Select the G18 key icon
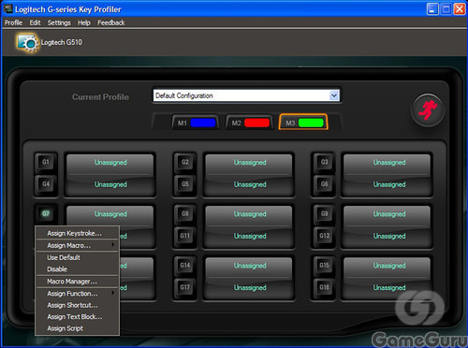This screenshot has height=348, width=468. tap(324, 287)
